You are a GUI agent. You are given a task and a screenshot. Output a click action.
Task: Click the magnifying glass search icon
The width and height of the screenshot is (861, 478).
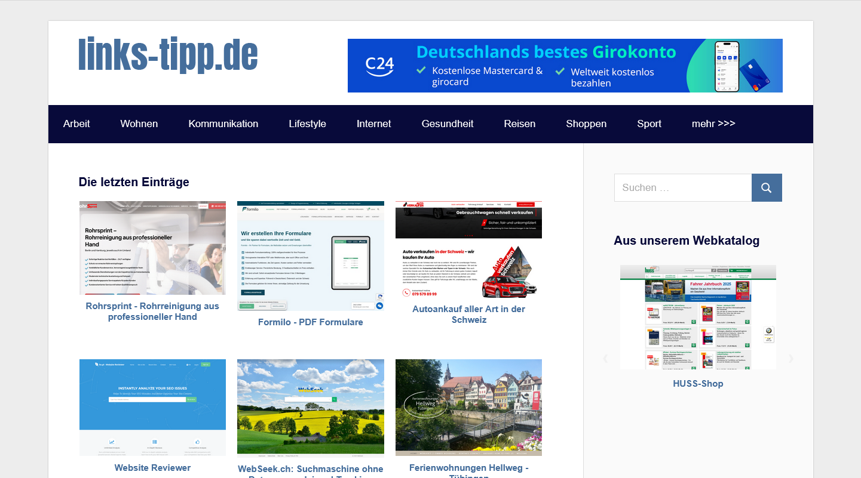767,187
